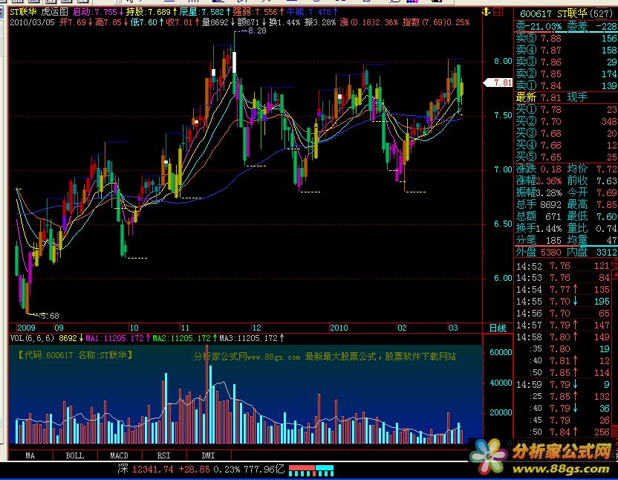
Task: Show the RSI indicator tab
Action: tap(163, 455)
